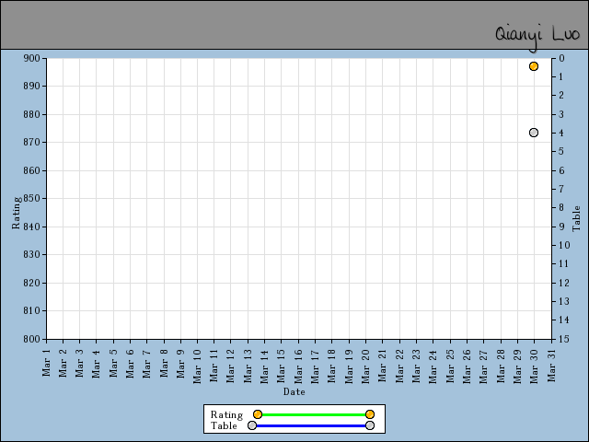The width and height of the screenshot is (589, 442).
Task: Click the 850 rating axis label
Action: (x=31, y=199)
